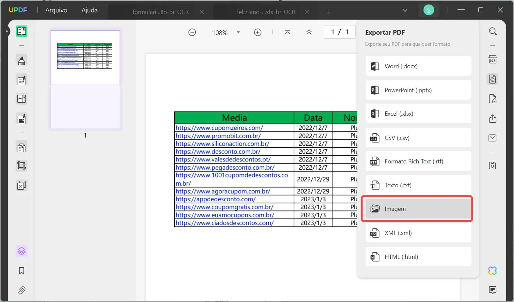Screen dimensions: 514x302
Task: Expand the tab list chevron dropdown
Action: pyautogui.click(x=405, y=10)
